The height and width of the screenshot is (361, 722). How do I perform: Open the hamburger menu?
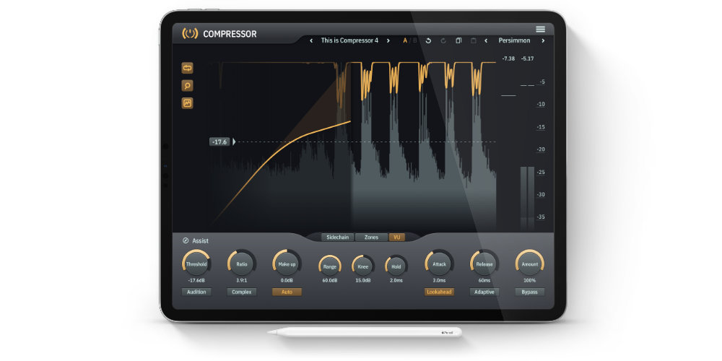(x=540, y=30)
